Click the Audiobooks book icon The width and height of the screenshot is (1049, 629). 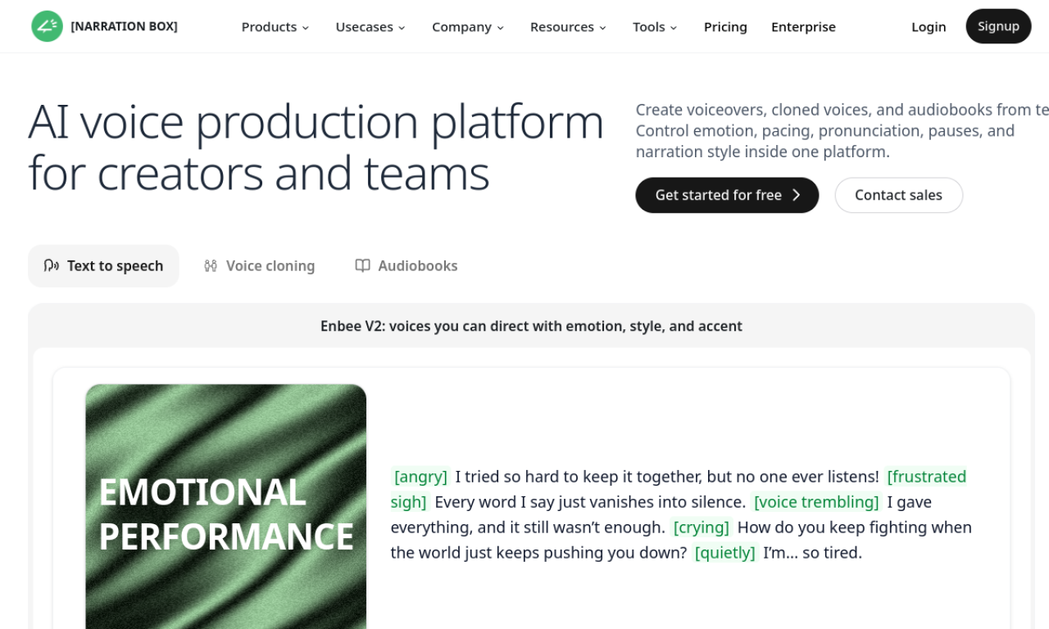pos(362,265)
